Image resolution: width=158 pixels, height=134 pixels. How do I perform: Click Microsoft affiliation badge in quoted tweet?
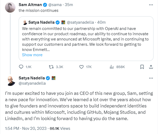[x=63, y=23]
